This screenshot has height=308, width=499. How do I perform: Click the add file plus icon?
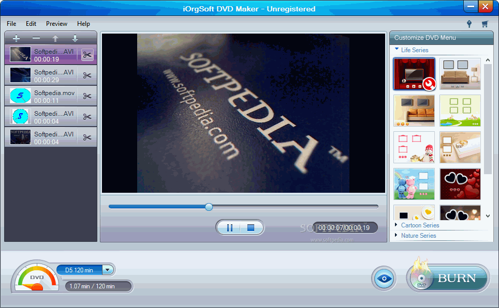pyautogui.click(x=16, y=38)
